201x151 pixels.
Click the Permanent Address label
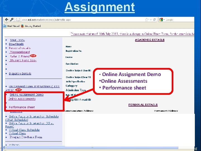point(166,111)
